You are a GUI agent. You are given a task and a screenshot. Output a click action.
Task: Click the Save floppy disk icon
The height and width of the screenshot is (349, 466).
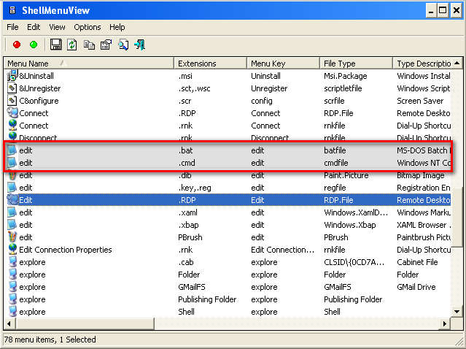[x=56, y=45]
